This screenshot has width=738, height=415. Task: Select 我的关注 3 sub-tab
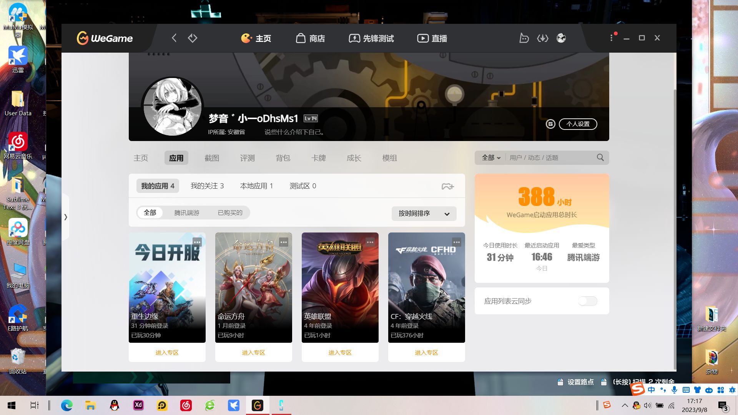pos(207,186)
